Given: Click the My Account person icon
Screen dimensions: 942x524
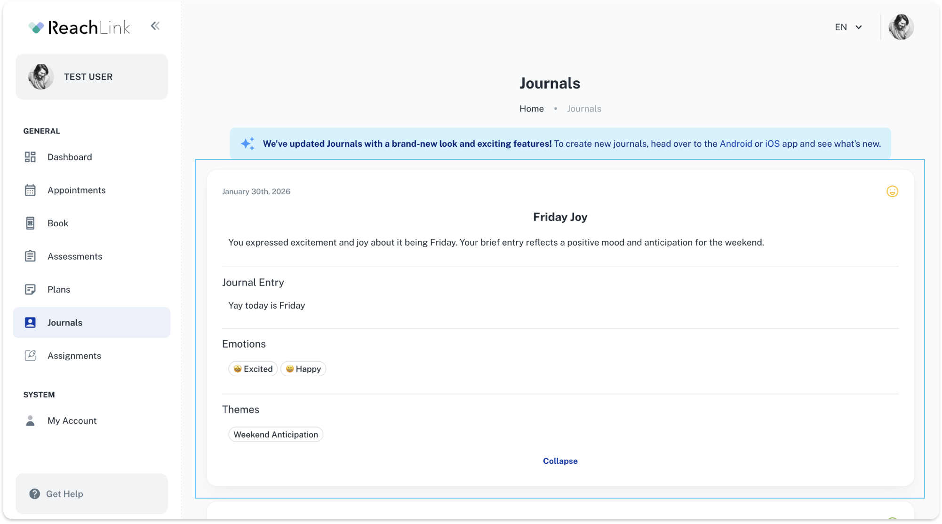Looking at the screenshot, I should (30, 421).
